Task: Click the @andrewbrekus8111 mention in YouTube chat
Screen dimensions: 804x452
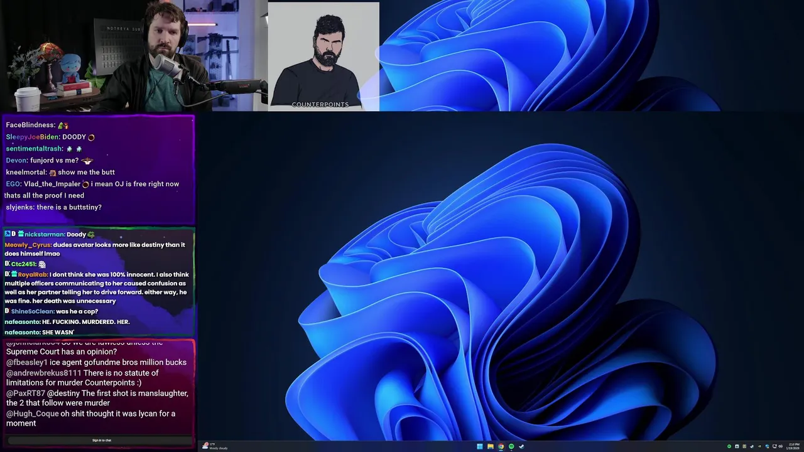Action: [x=44, y=373]
